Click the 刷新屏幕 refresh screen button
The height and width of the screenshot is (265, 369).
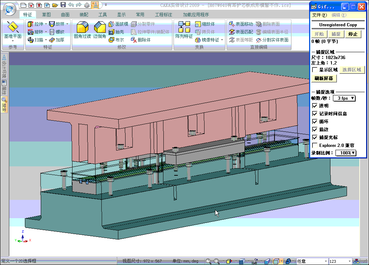coord(324,78)
